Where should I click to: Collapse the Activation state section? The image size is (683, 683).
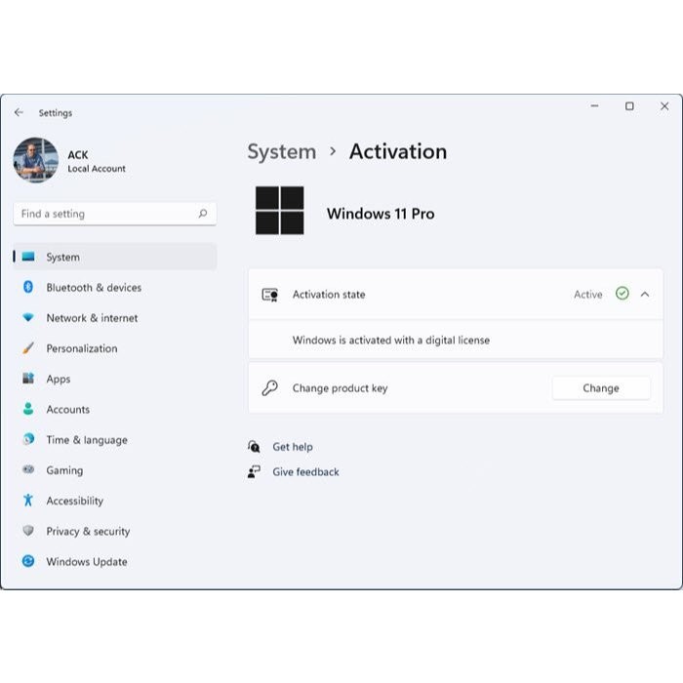(645, 295)
